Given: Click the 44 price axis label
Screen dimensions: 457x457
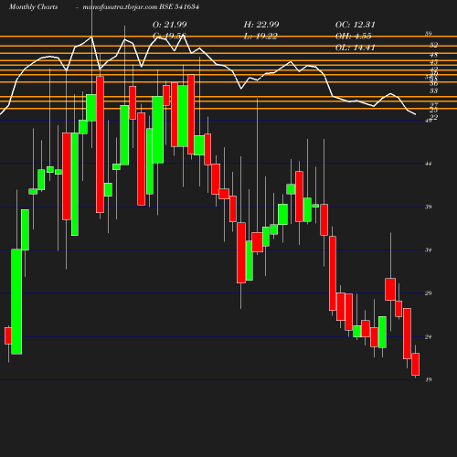Looking at the screenshot, I should click(x=429, y=164).
